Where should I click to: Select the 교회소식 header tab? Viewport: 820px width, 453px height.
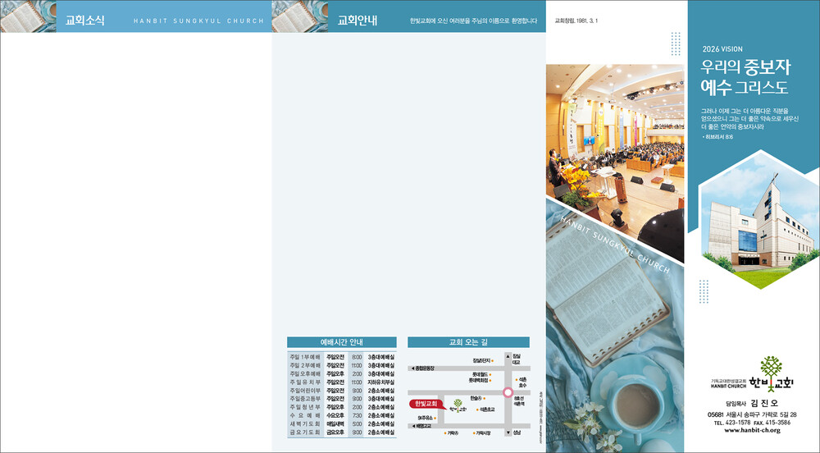tap(85, 21)
